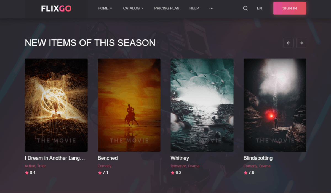The height and width of the screenshot is (193, 331).
Task: Open I Dream in Another Language title
Action: (x=55, y=158)
